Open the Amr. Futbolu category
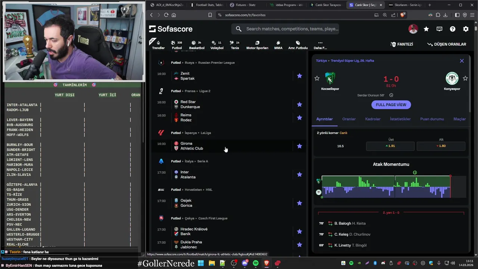 click(x=298, y=45)
